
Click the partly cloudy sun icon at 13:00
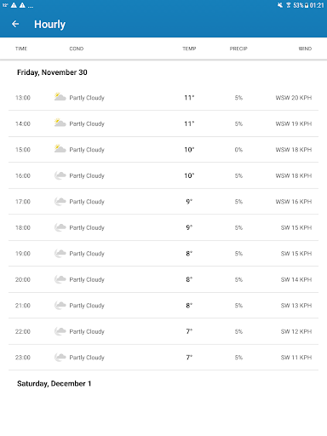(60, 97)
